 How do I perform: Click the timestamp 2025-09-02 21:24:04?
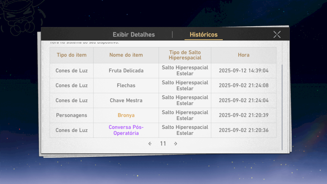(244, 100)
